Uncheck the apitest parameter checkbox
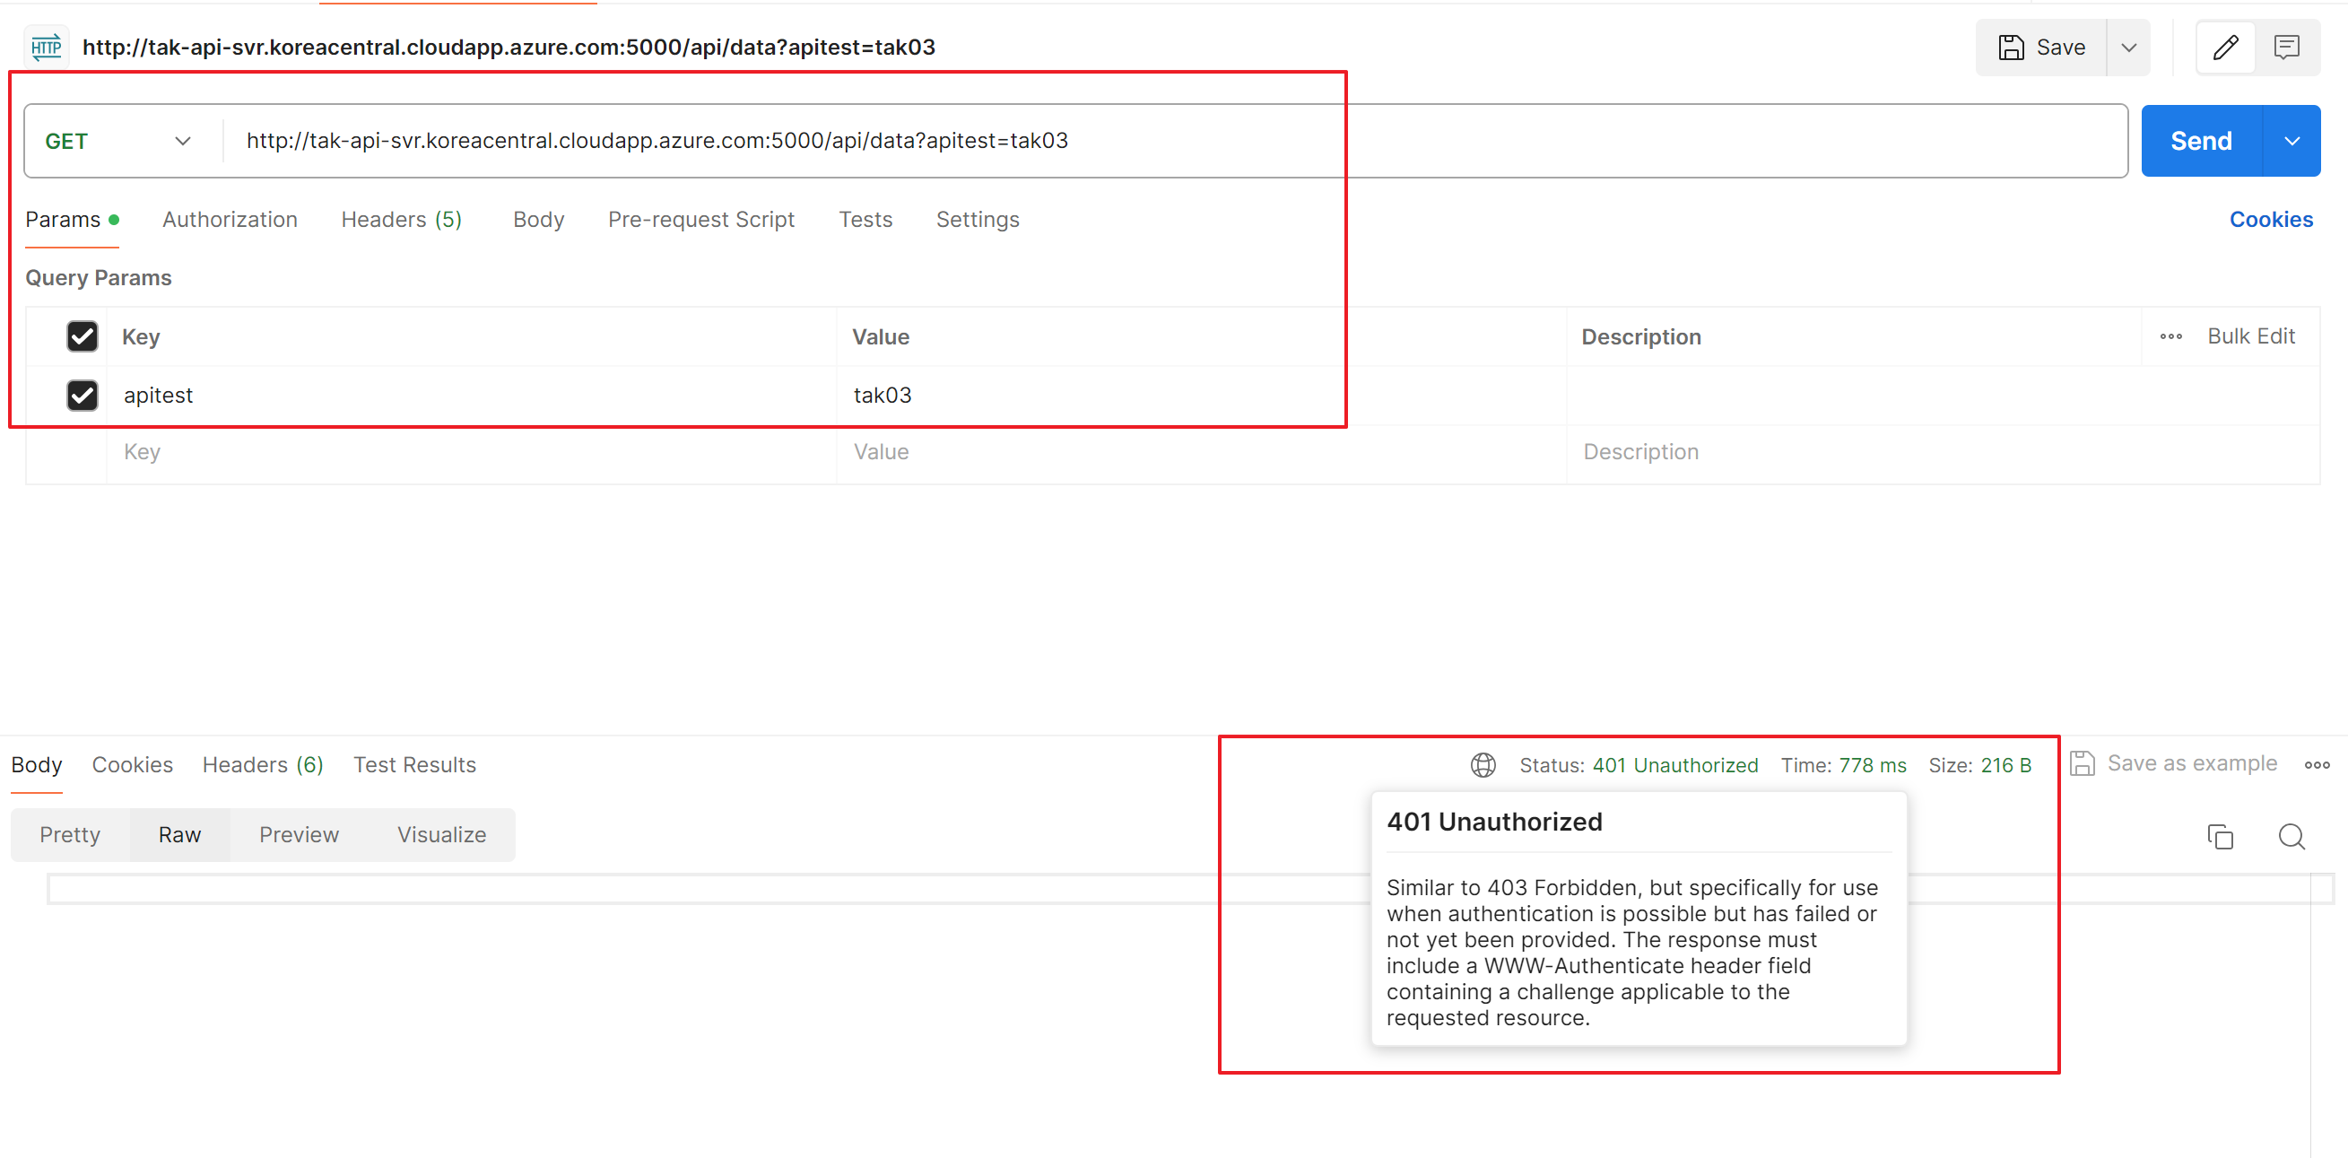Image resolution: width=2348 pixels, height=1158 pixels. pos(82,395)
